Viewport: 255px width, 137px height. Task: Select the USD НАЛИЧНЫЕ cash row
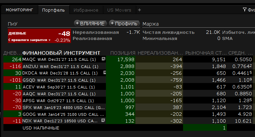41,128
